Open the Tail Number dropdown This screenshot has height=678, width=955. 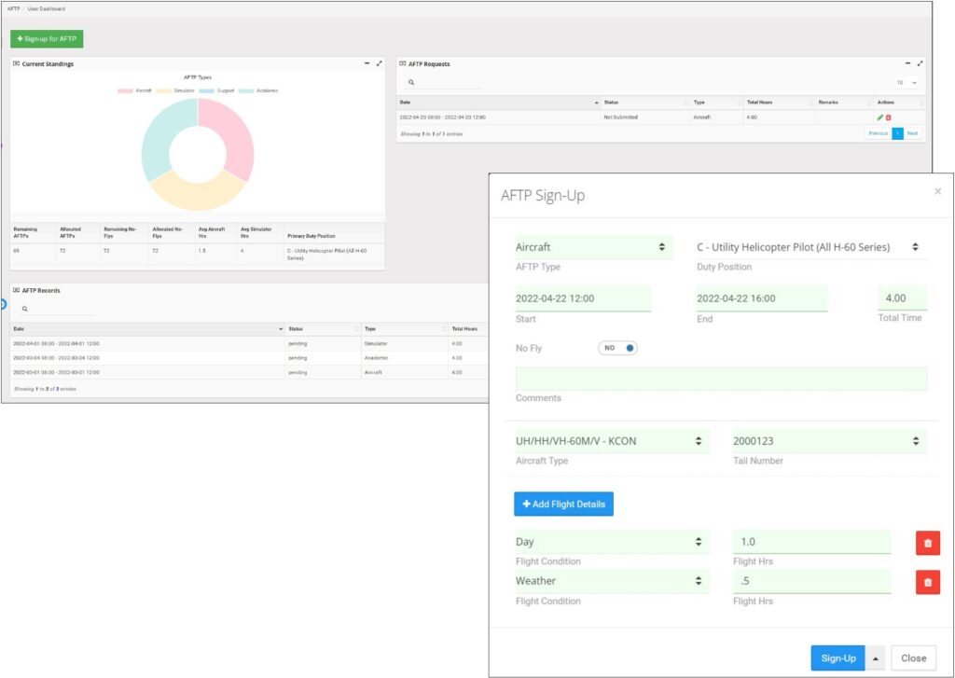pyautogui.click(x=829, y=441)
